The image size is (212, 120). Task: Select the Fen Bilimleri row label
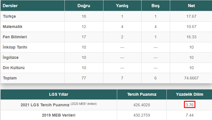click(15, 37)
